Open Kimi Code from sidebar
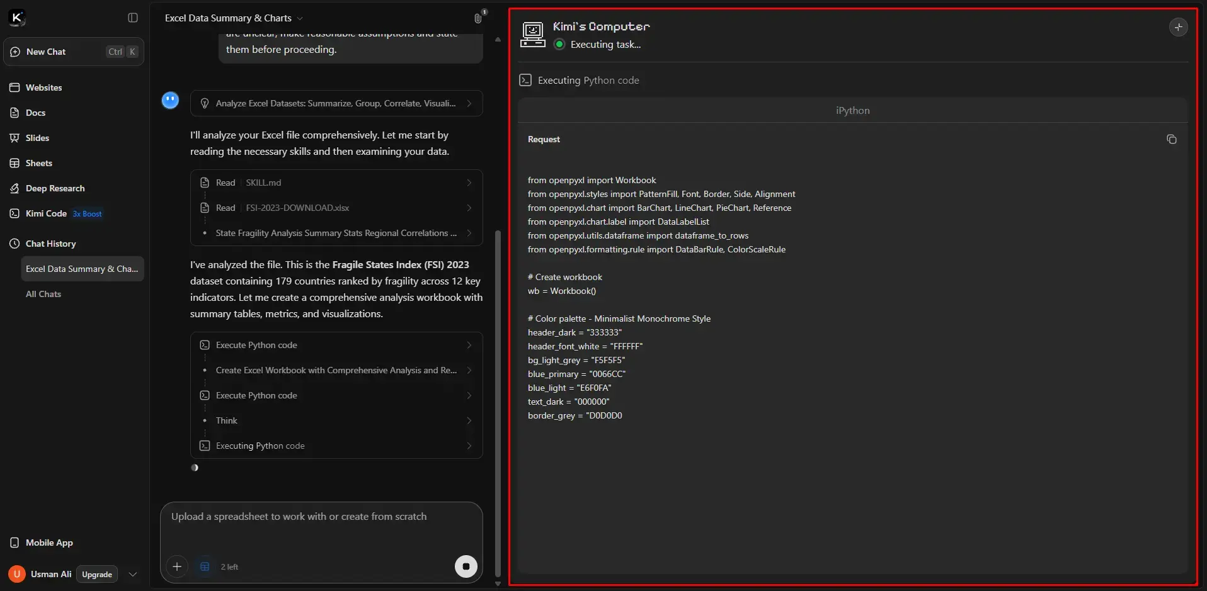The image size is (1207, 591). [x=46, y=213]
